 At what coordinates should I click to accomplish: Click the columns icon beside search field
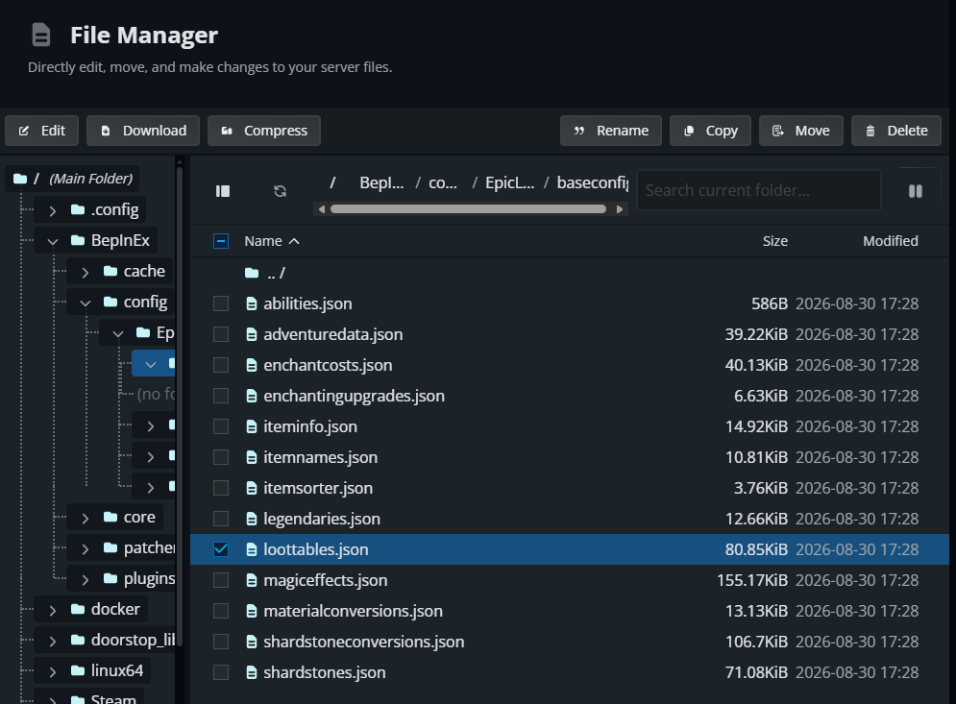915,191
